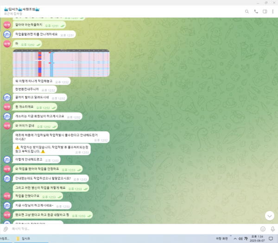The width and height of the screenshot is (278, 243).
Task: Select the message '끝까지 할라고 달려드시네'
Action: (40, 97)
